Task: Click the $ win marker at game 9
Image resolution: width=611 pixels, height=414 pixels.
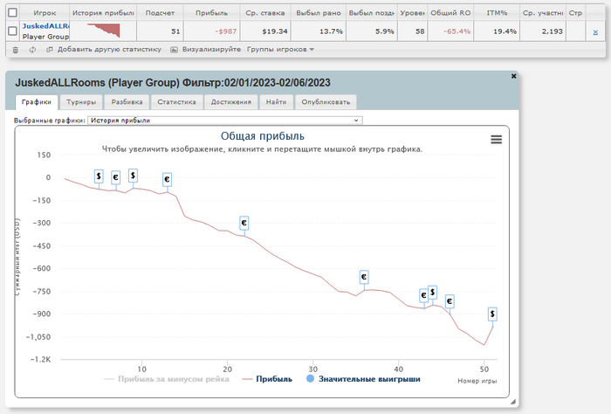Action: coord(133,176)
